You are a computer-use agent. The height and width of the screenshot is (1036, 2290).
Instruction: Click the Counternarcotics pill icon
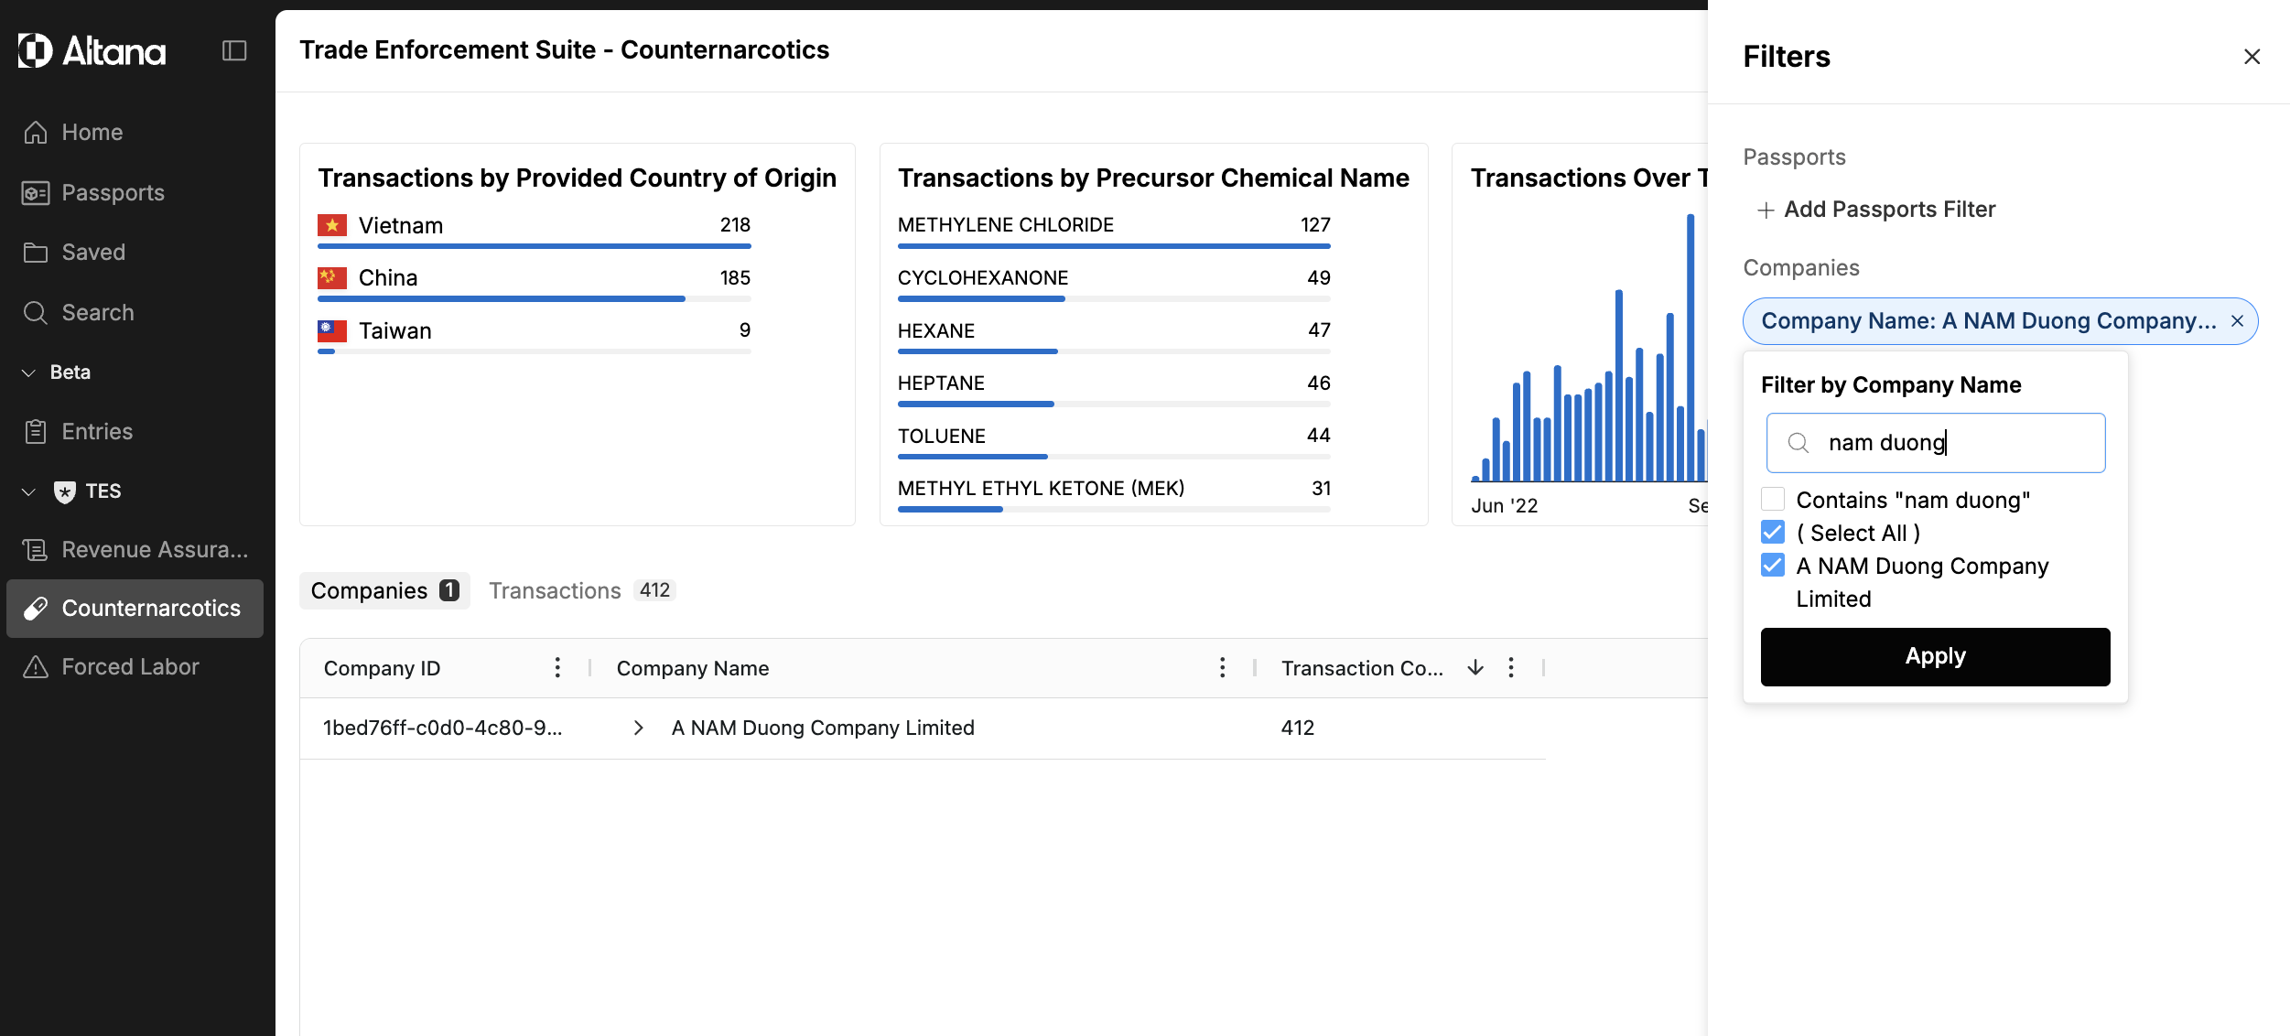[36, 609]
